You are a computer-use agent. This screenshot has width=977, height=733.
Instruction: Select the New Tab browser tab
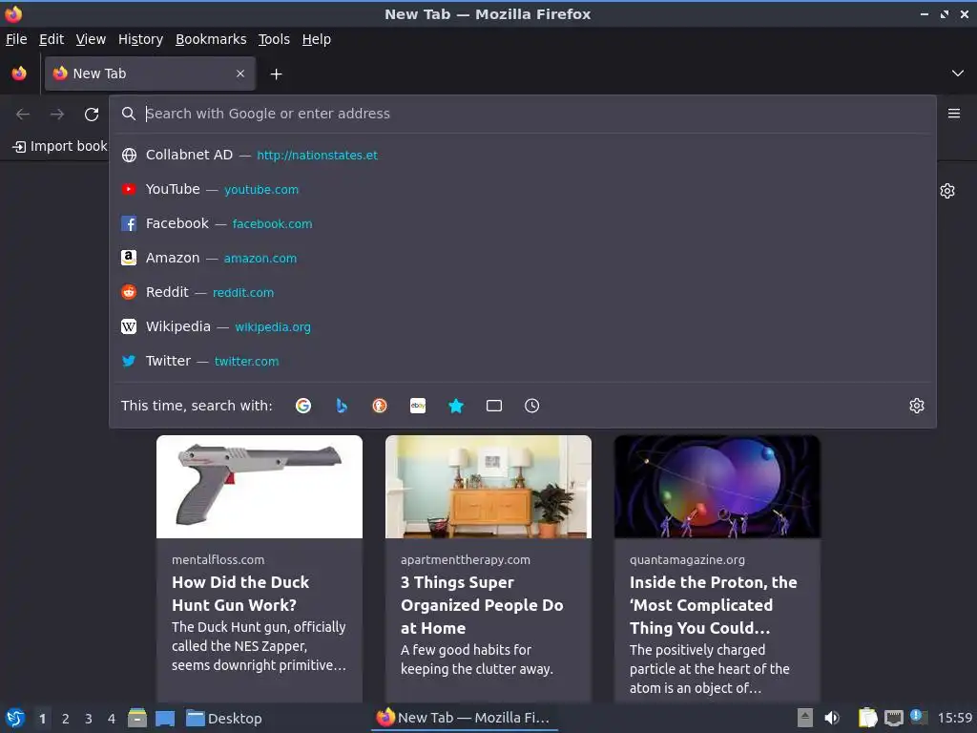point(150,73)
